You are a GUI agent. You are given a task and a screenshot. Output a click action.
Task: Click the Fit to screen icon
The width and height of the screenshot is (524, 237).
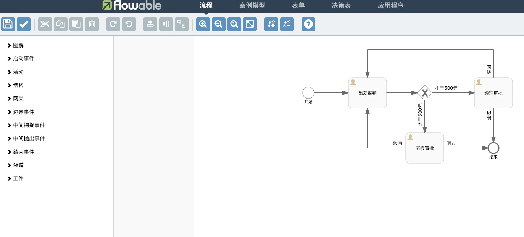[x=250, y=24]
